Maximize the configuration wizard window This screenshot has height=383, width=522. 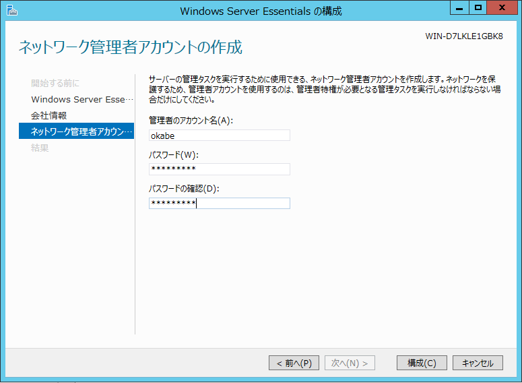(x=478, y=7)
